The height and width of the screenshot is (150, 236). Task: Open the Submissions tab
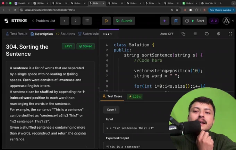[x=88, y=34]
